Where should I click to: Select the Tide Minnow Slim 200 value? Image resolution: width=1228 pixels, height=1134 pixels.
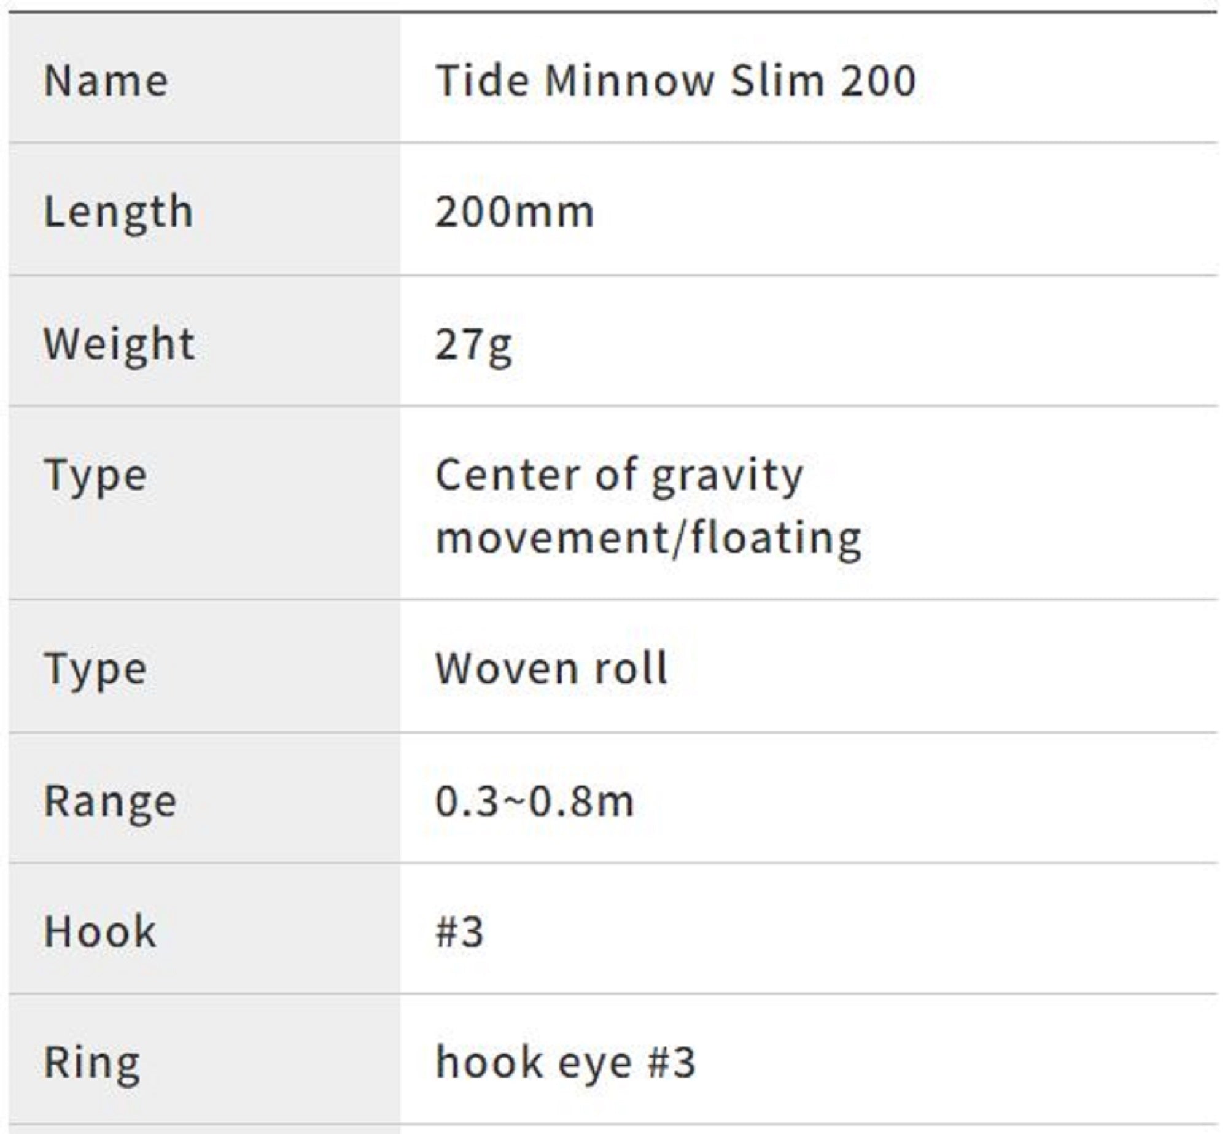tap(675, 81)
